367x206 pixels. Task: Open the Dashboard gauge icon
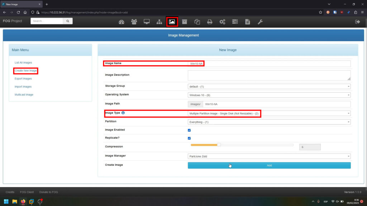(x=121, y=22)
